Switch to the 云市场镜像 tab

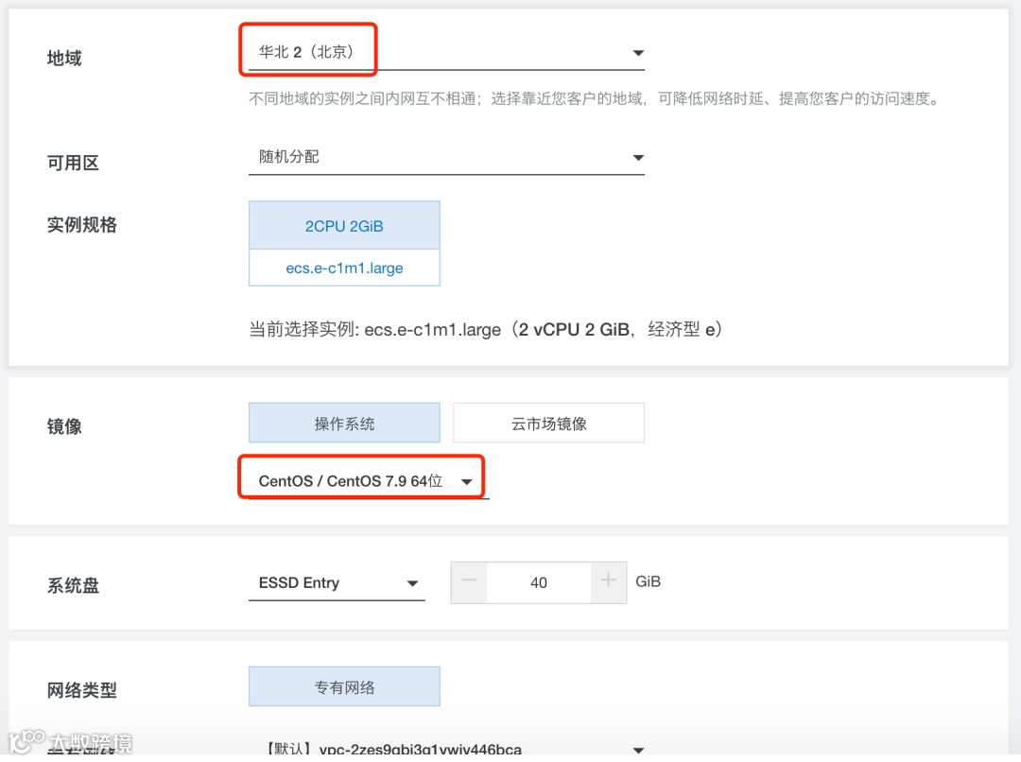(x=549, y=424)
